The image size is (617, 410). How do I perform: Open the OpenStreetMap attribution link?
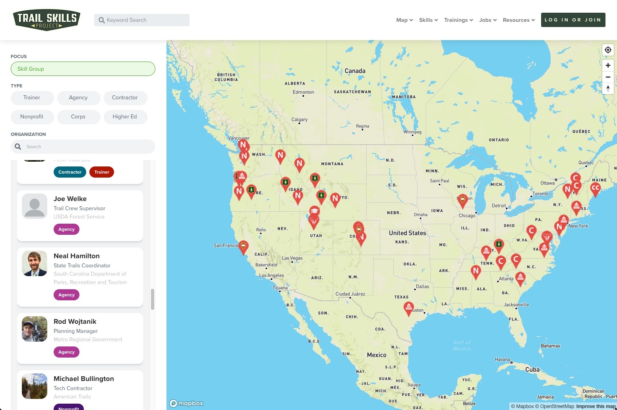point(554,406)
